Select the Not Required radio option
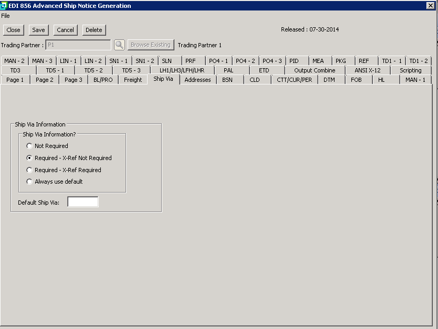Viewport: 438px width, 329px height. click(x=29, y=146)
